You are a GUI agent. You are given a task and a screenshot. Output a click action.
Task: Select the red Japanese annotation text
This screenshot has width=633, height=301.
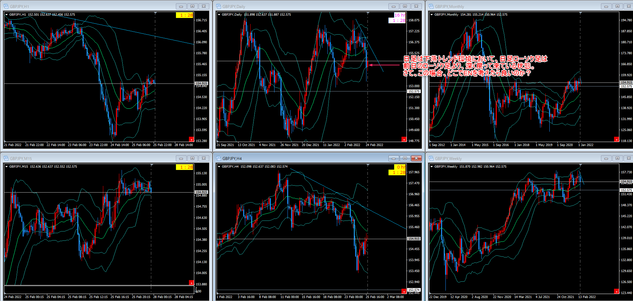(x=475, y=66)
